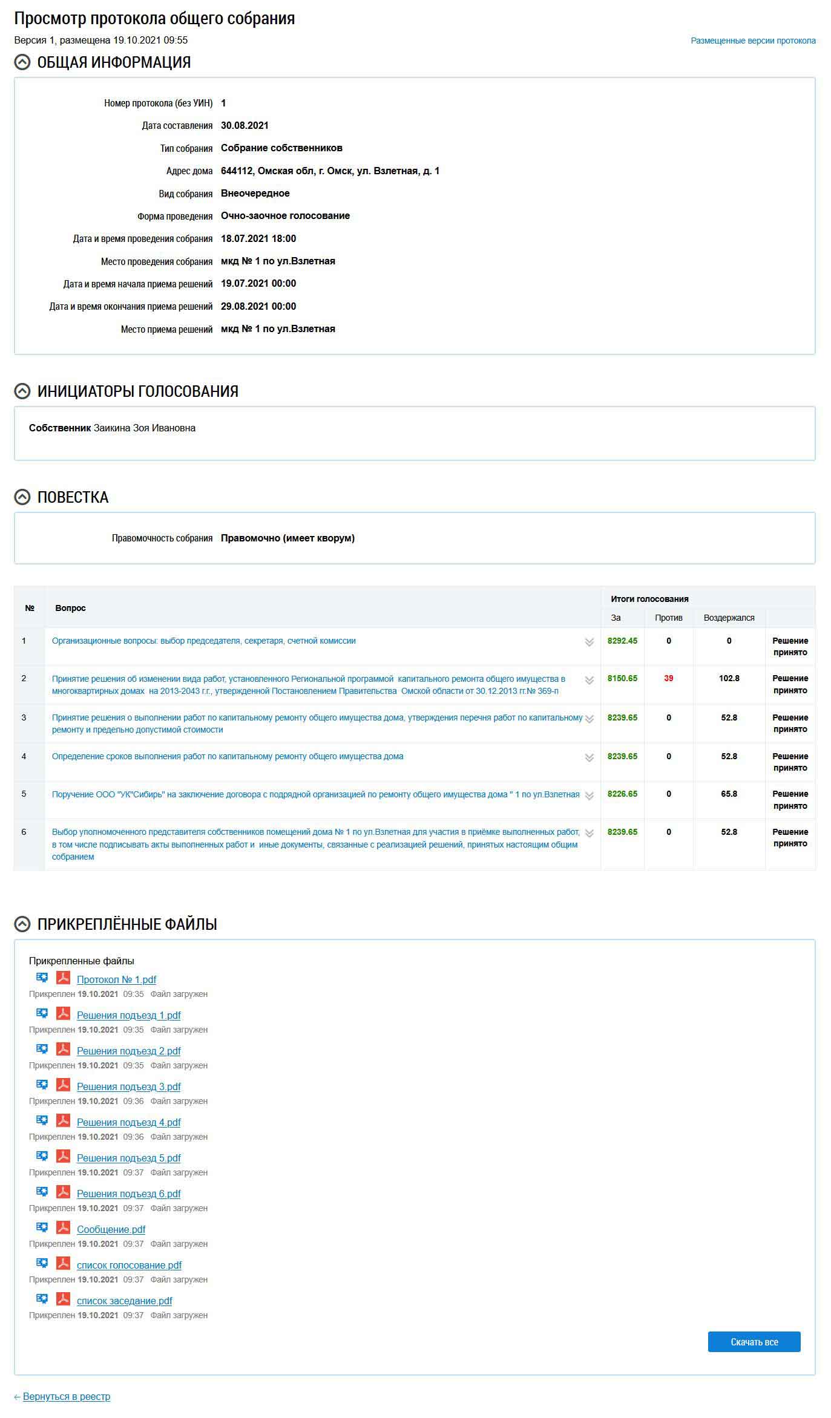The image size is (831, 1418).
Task: Click PDF icon of список голосование.pdf
Action: (64, 1263)
